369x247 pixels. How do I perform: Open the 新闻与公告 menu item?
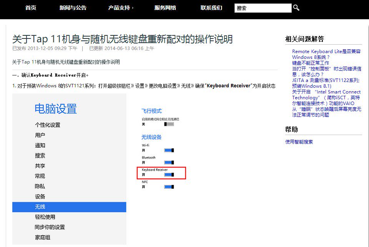click(x=73, y=8)
